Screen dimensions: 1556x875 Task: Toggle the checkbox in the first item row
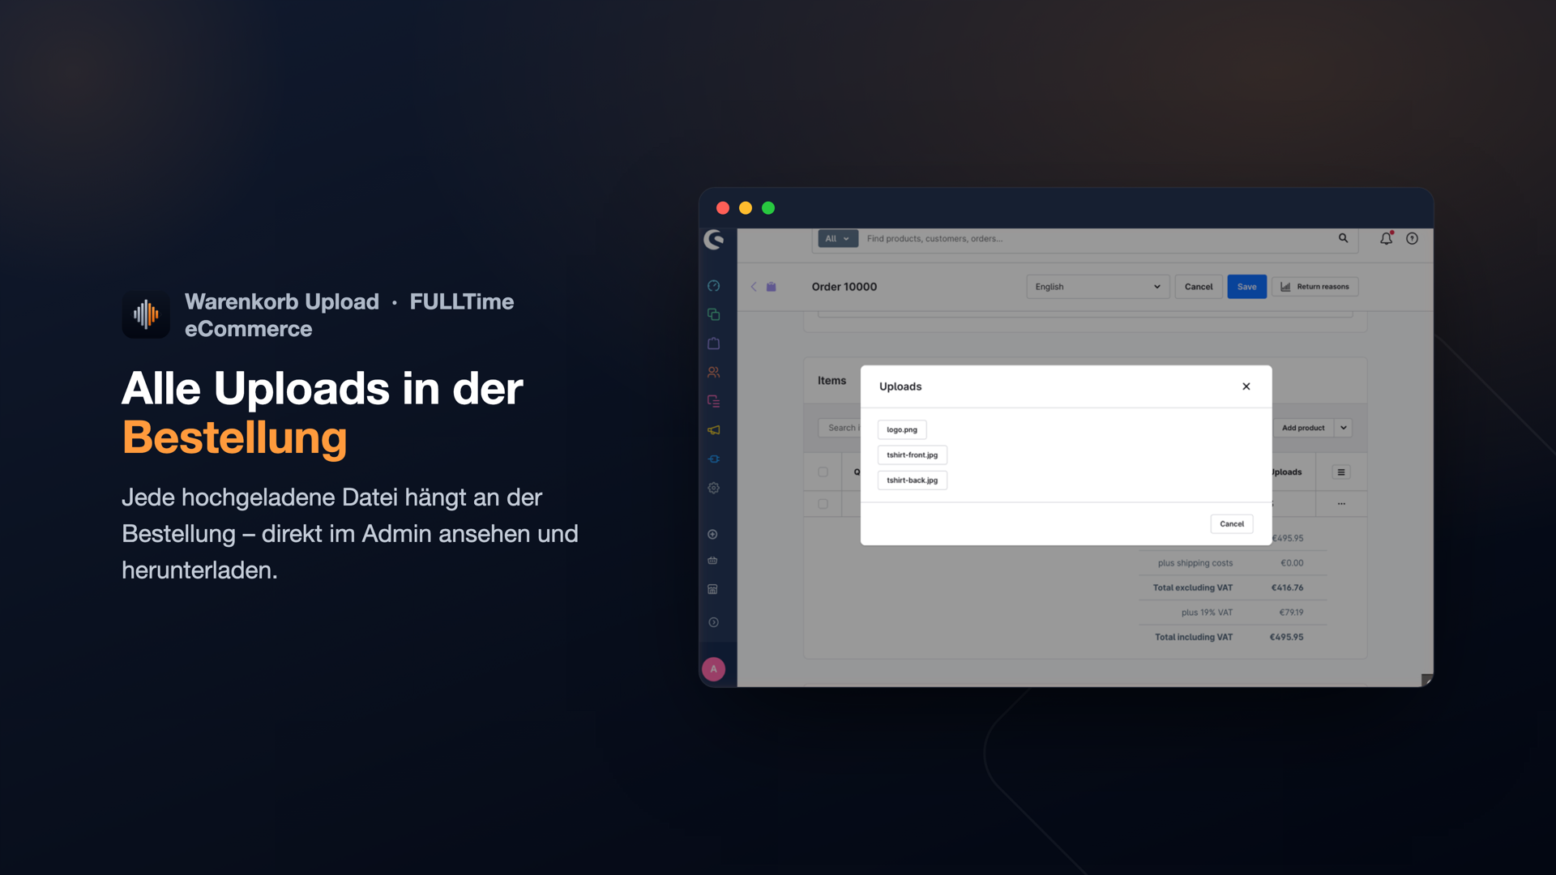[823, 504]
